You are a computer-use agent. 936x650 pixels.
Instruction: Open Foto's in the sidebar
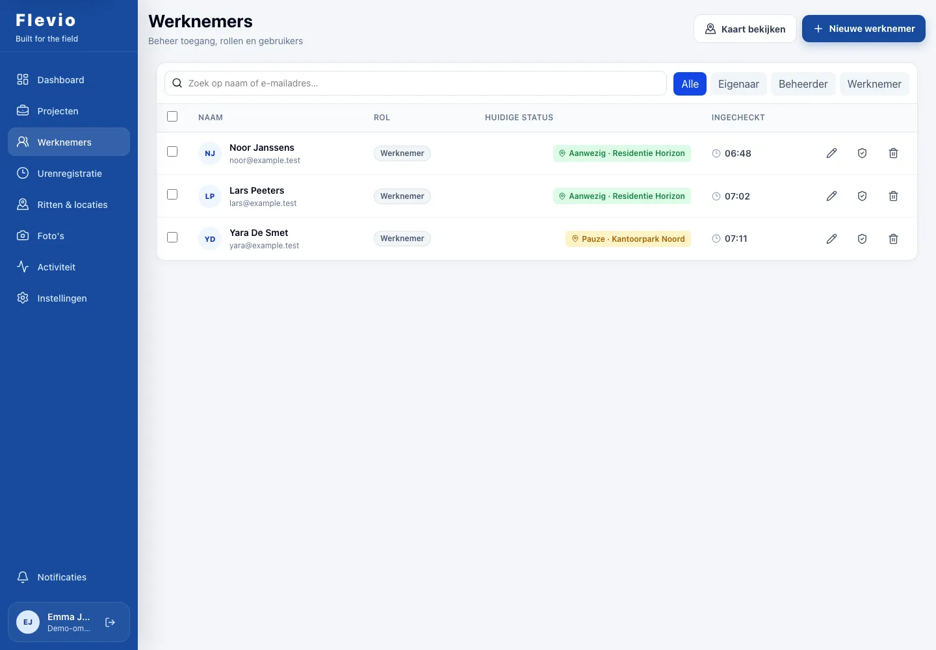(69, 235)
